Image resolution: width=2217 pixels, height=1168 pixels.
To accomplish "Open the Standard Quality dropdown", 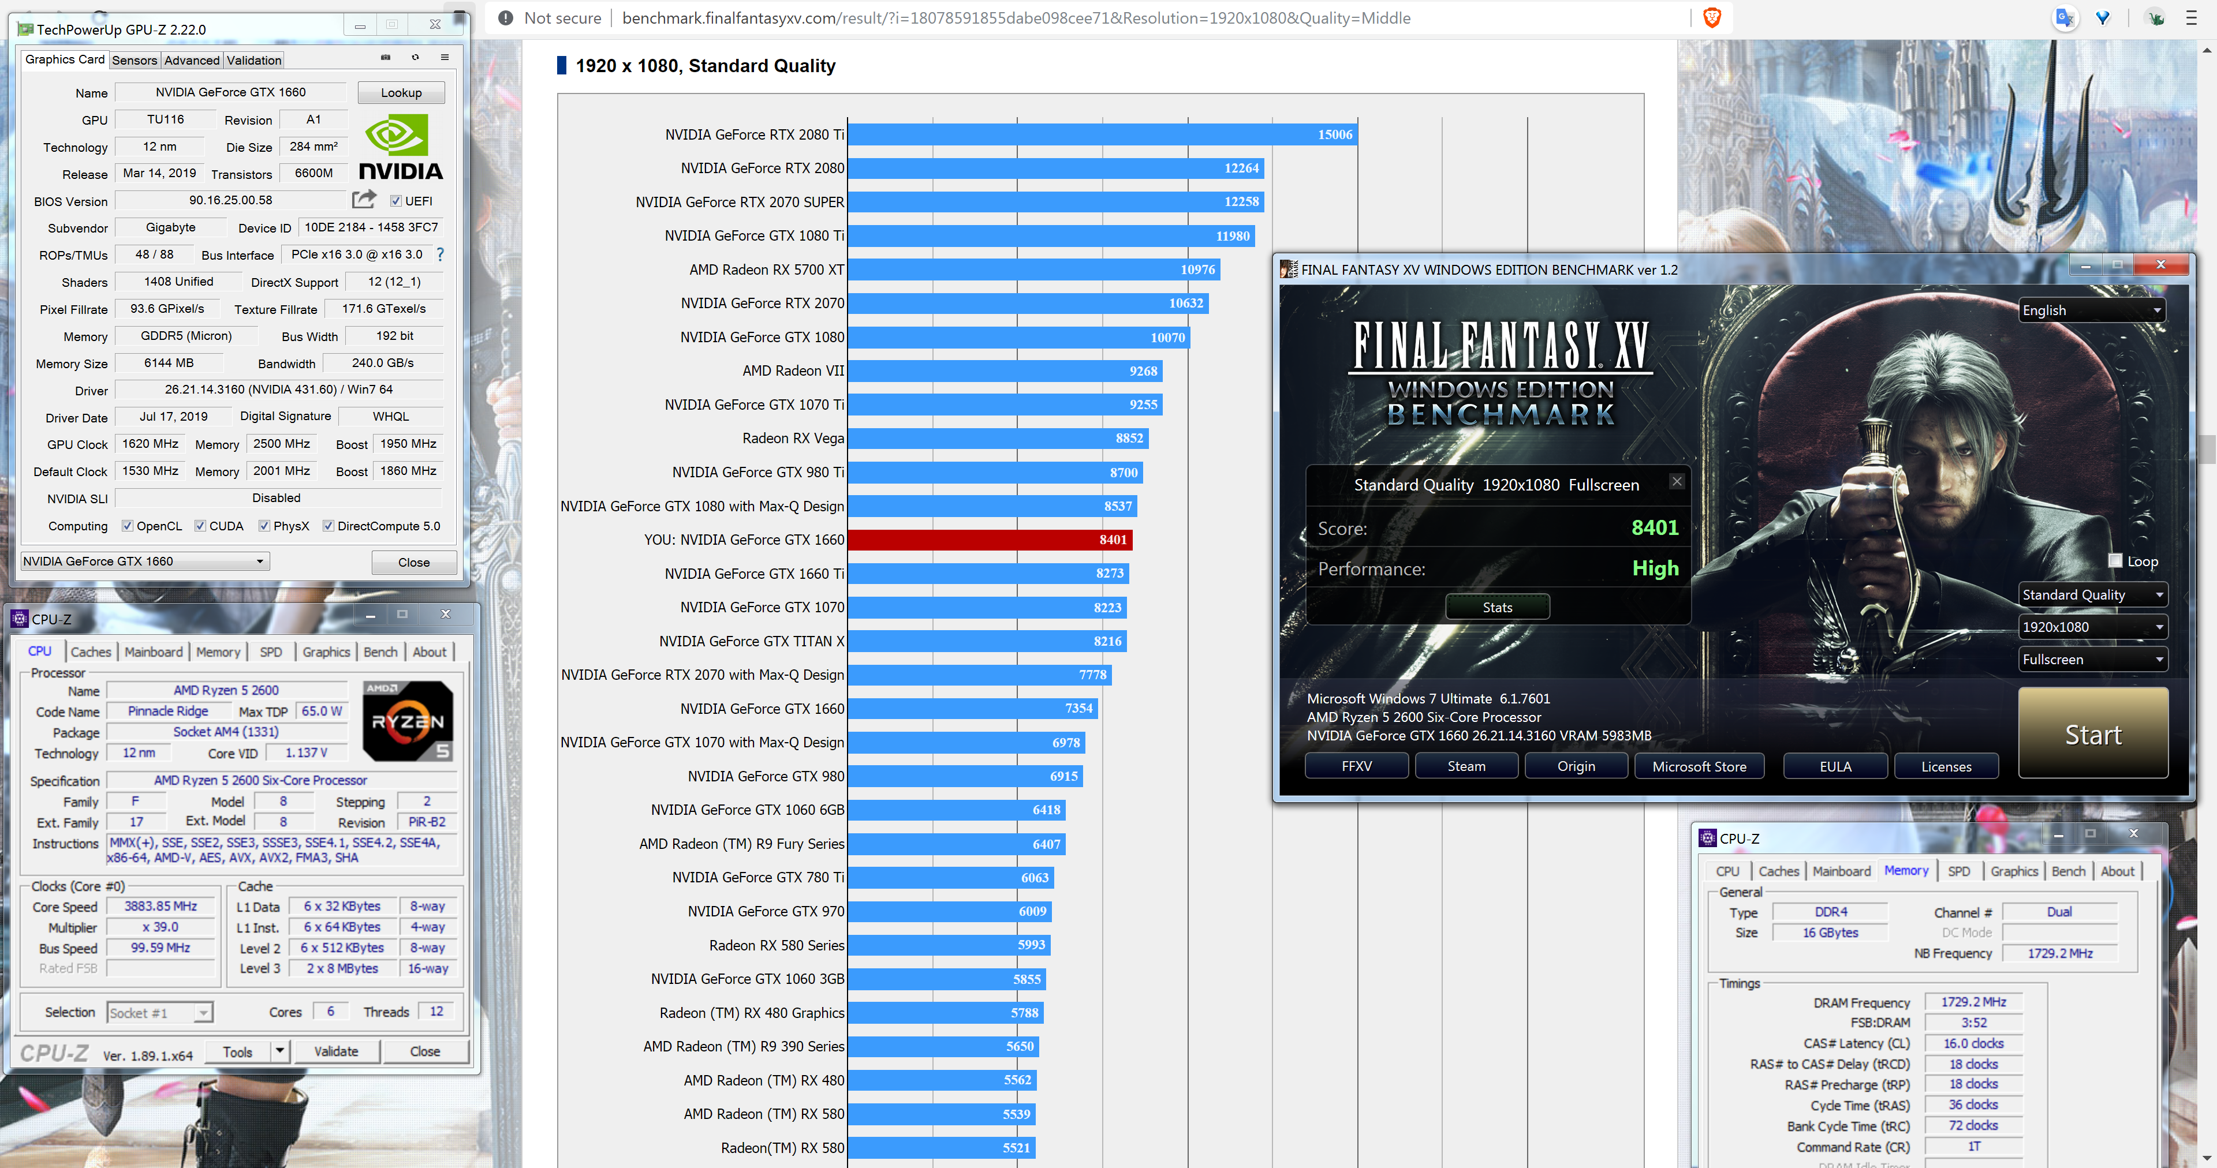I will [2092, 594].
